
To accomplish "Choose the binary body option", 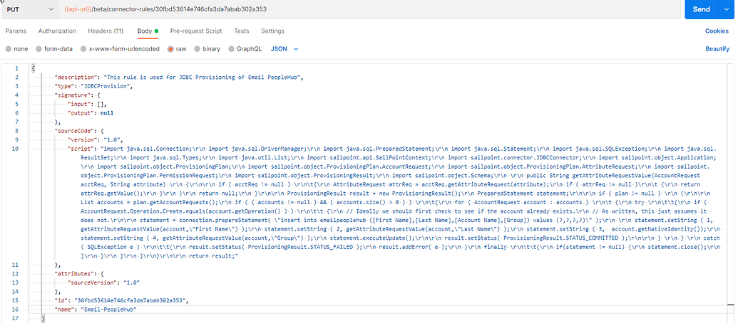I will (197, 49).
